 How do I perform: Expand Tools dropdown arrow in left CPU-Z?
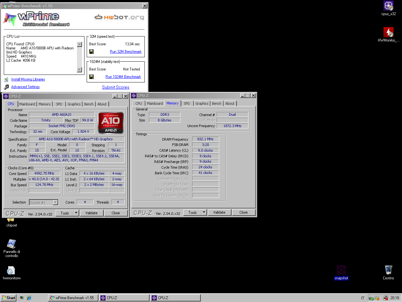(x=76, y=213)
